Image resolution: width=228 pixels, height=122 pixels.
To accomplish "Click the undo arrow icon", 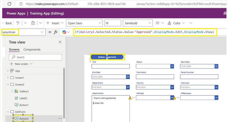I will click(18, 23).
